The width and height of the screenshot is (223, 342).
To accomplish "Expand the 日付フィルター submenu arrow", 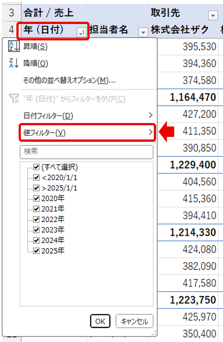I will (150, 115).
